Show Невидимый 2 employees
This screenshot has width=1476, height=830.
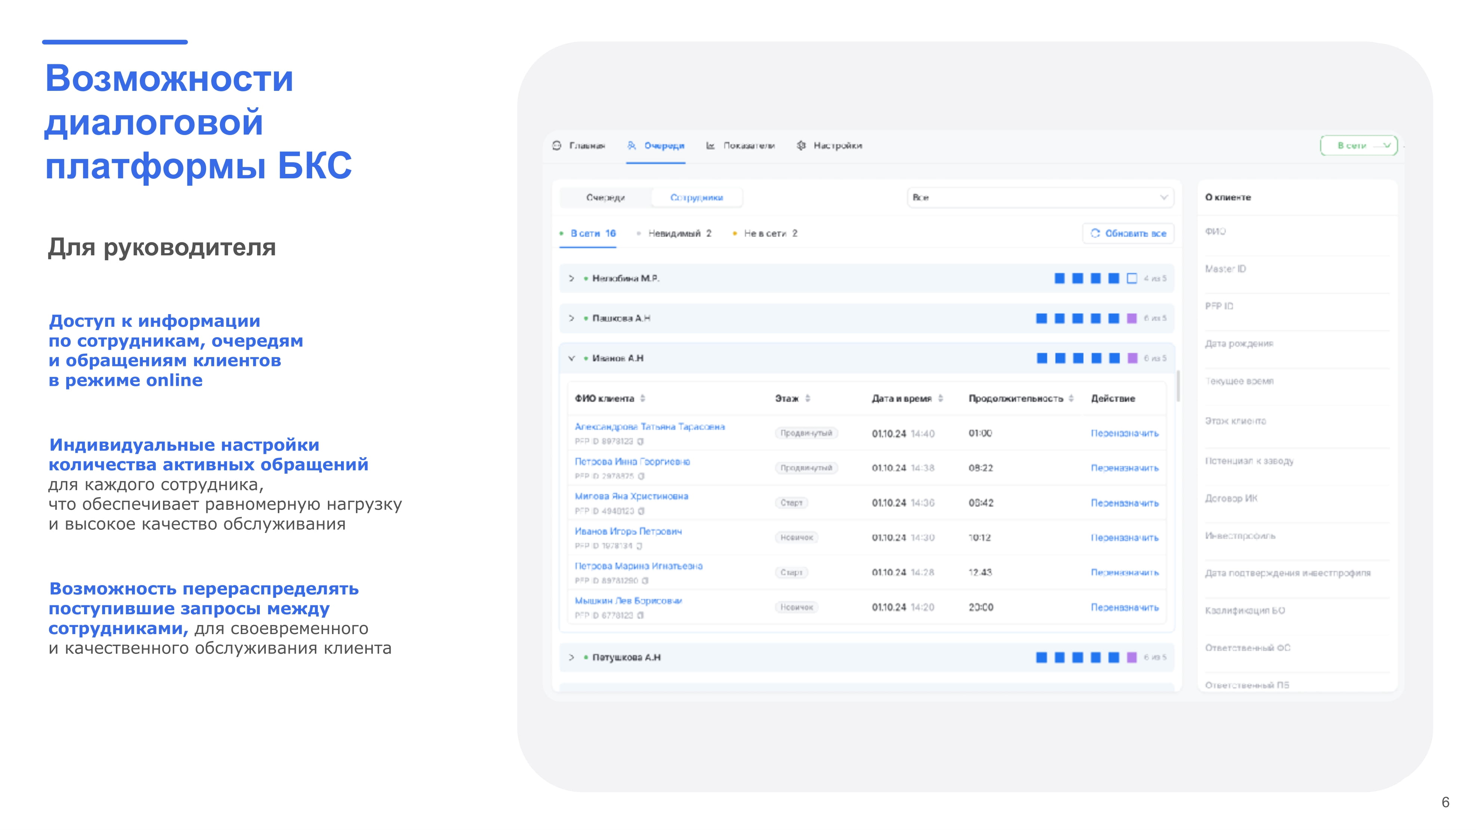point(674,233)
